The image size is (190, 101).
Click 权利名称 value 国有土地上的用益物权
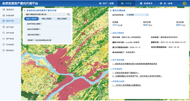click(x=131, y=37)
